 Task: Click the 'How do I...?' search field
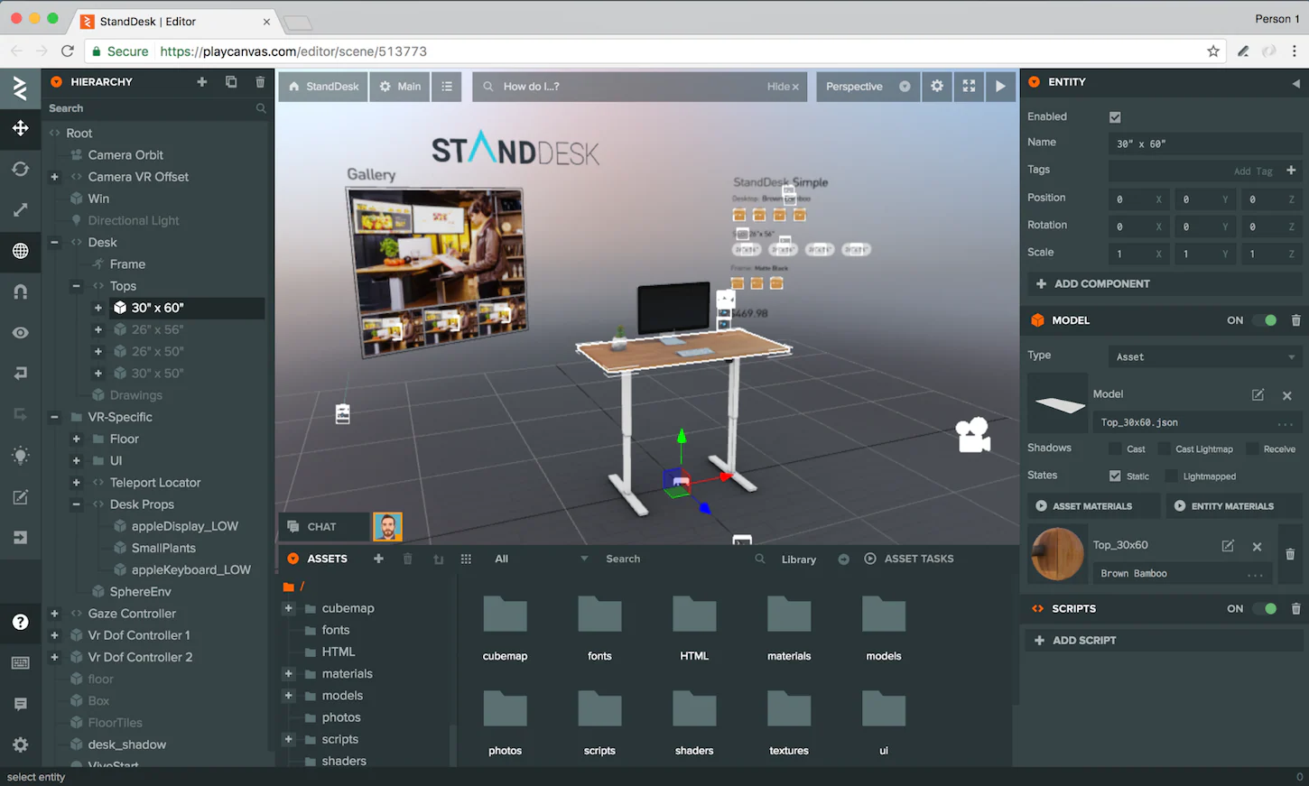[x=632, y=86]
